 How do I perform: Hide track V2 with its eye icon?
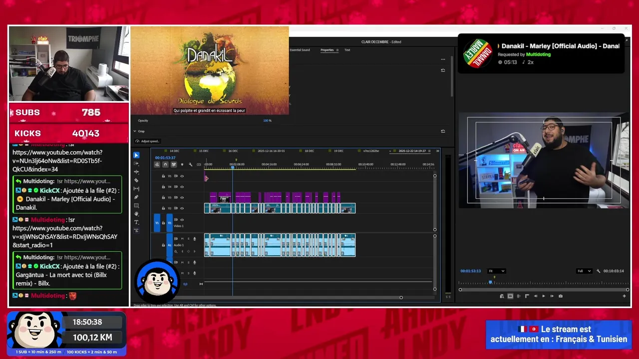click(x=182, y=208)
